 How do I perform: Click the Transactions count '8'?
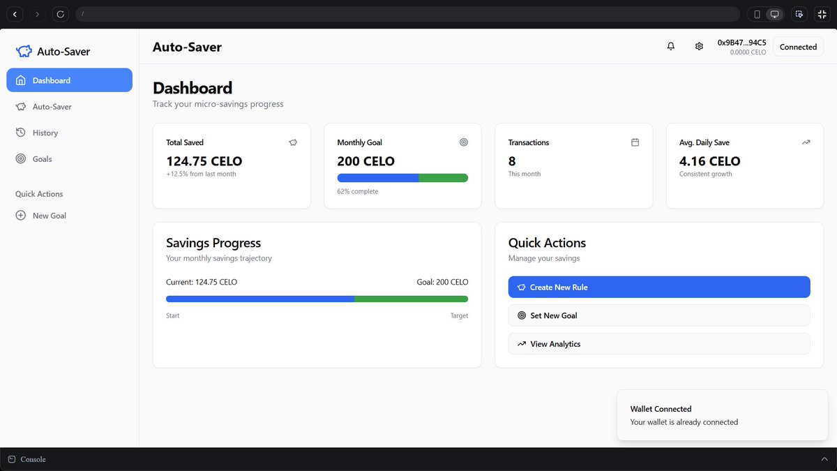tap(512, 161)
